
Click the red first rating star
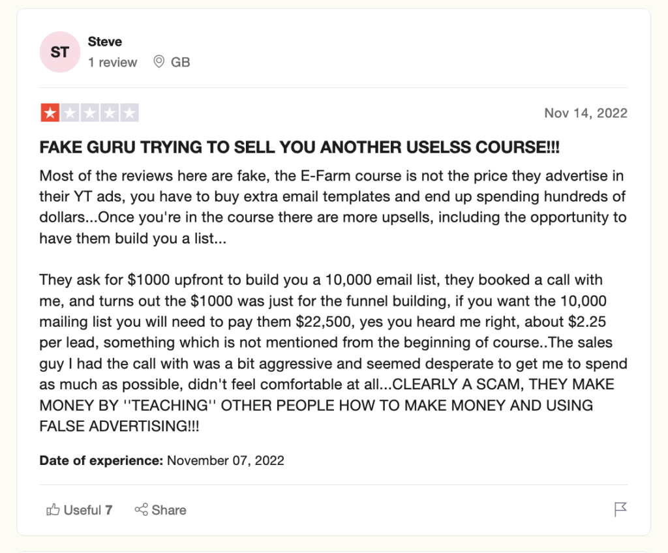coord(50,113)
